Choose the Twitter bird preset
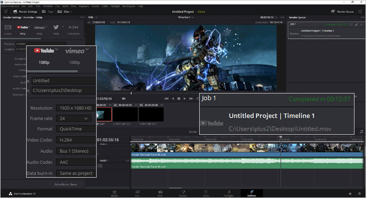 56,27
